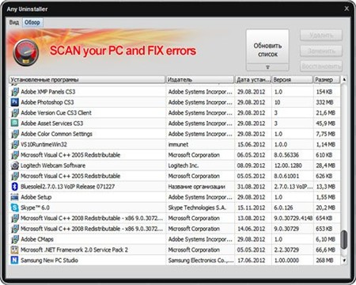Click size 66,6 MB cell
This screenshot has width=356, height=285.
(326, 250)
